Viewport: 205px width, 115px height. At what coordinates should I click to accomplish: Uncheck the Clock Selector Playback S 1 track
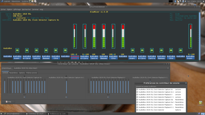[x=137, y=107]
